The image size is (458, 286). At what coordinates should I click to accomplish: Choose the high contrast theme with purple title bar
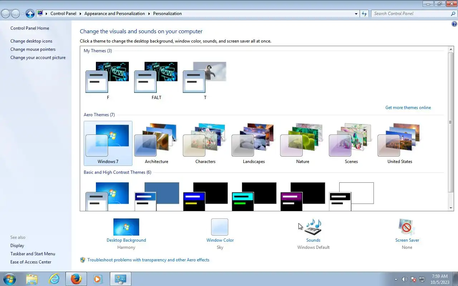click(302, 196)
